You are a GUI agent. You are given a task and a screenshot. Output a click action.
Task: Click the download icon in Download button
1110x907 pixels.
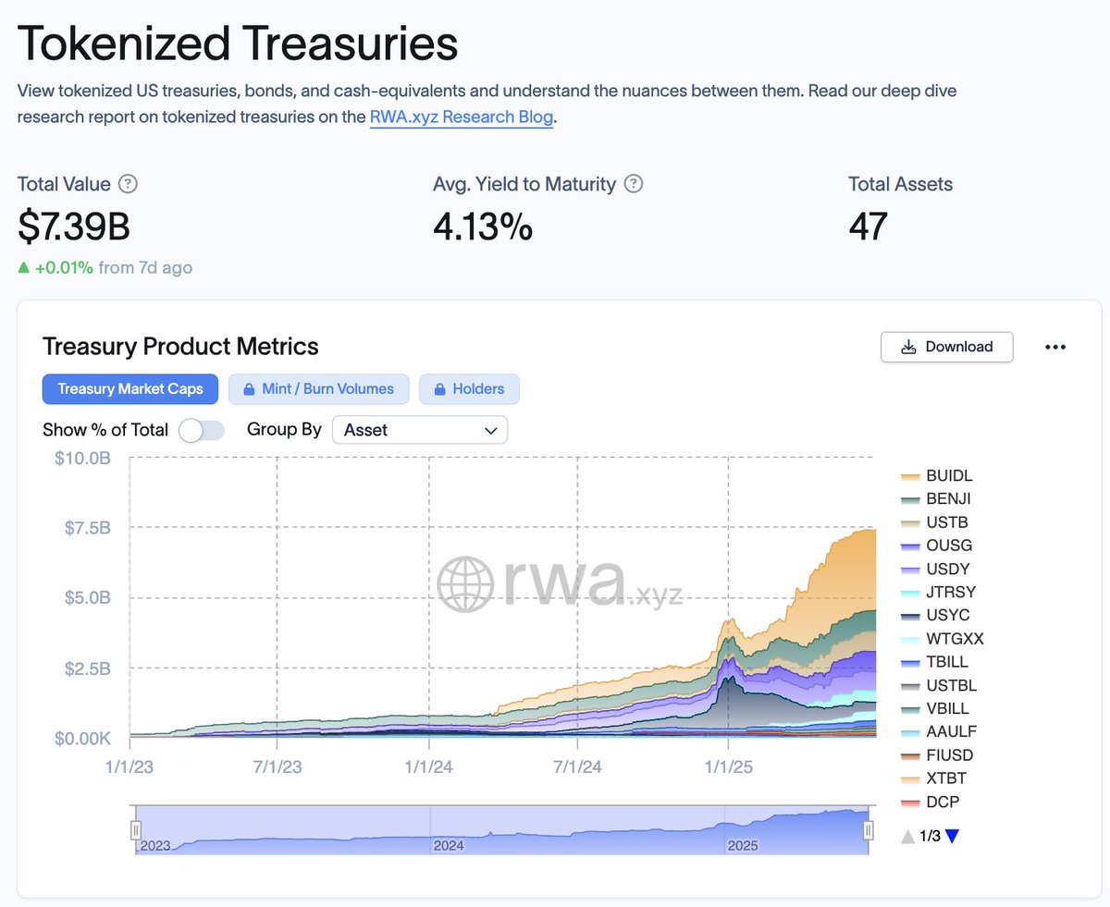pyautogui.click(x=908, y=347)
